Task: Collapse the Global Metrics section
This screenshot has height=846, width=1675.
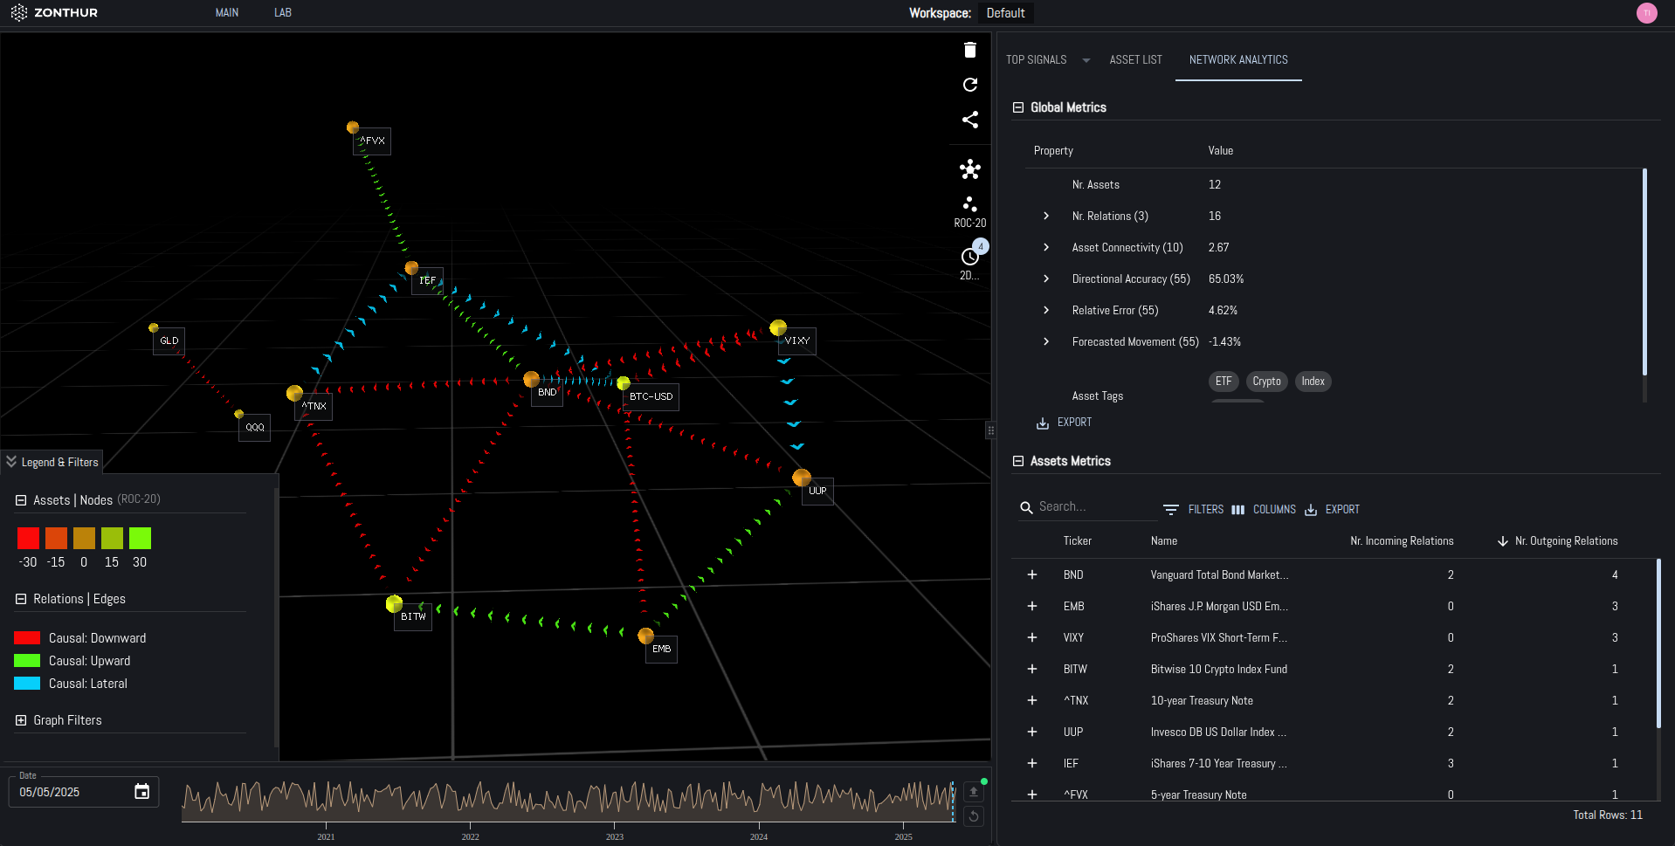Action: 1017,107
